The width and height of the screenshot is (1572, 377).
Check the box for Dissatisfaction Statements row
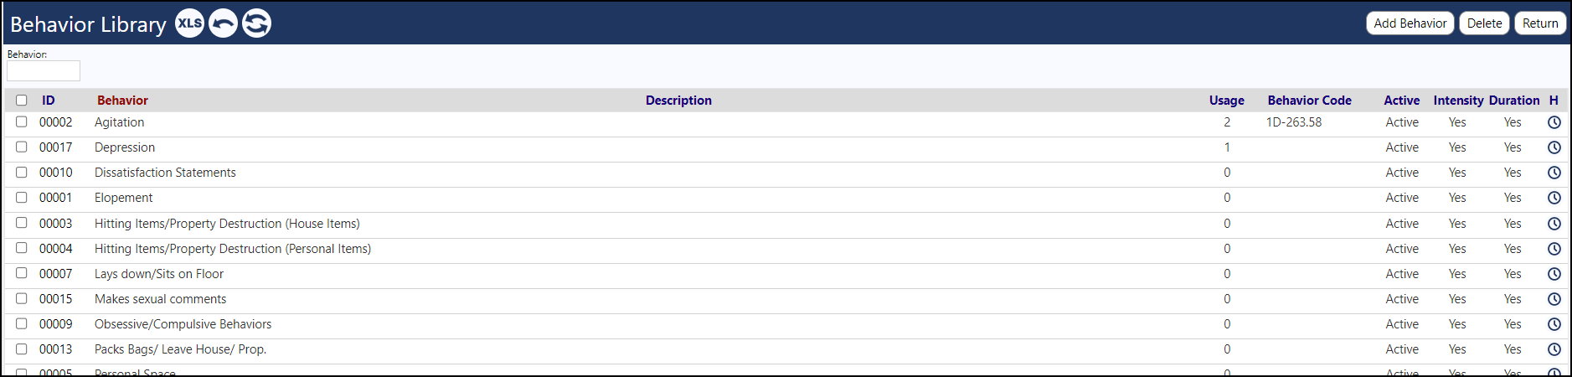pos(22,172)
